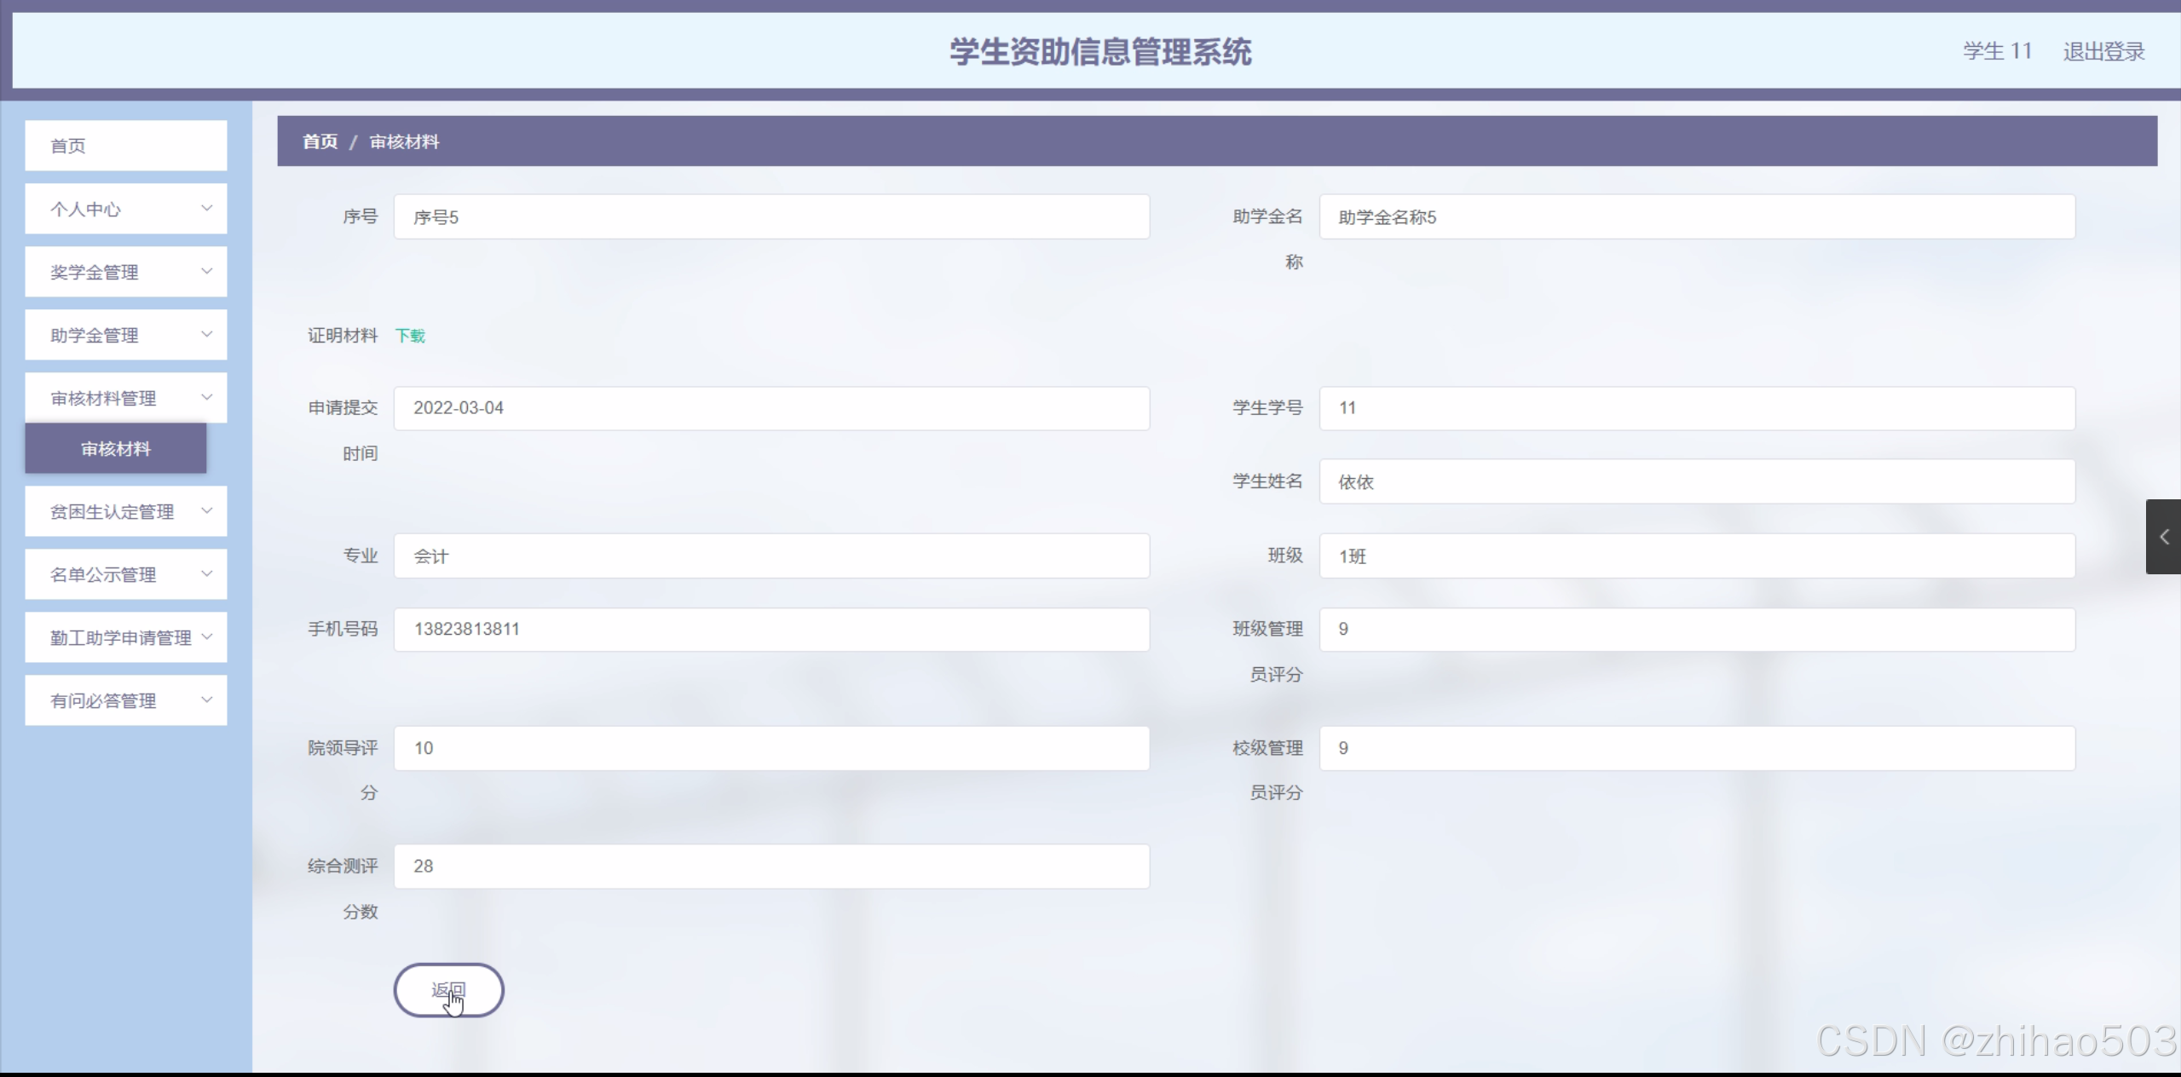Click 退出登录 to log out
This screenshot has width=2181, height=1077.
pos(2103,52)
